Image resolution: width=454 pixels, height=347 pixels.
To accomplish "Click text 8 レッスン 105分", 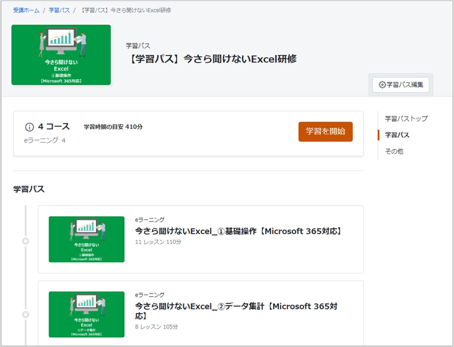I will click(x=156, y=327).
